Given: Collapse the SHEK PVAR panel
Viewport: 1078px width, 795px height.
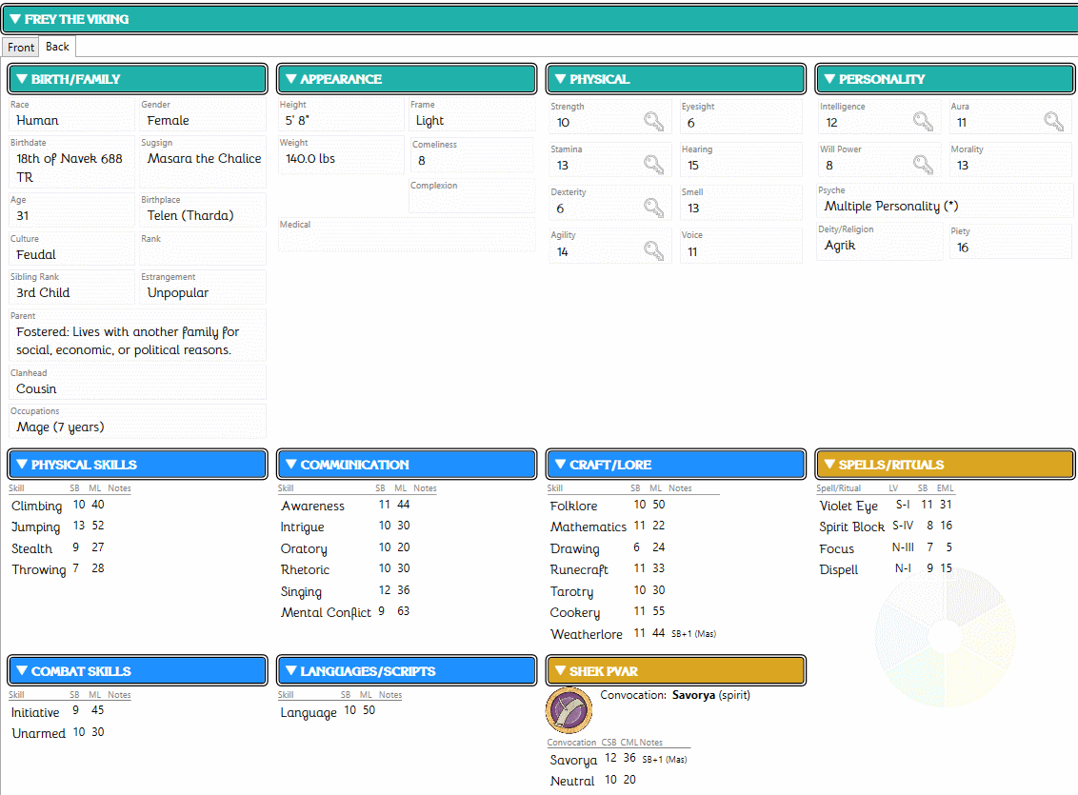Looking at the screenshot, I should [560, 670].
